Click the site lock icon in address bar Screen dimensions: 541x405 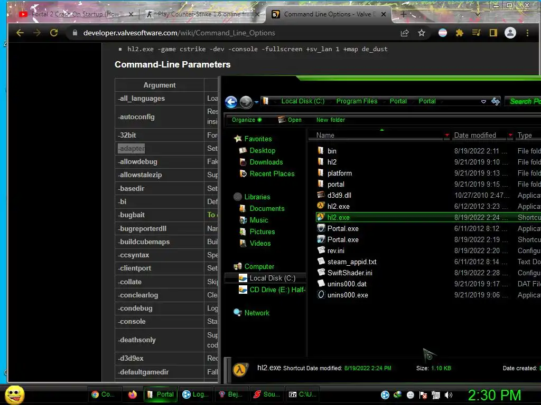[x=75, y=33]
